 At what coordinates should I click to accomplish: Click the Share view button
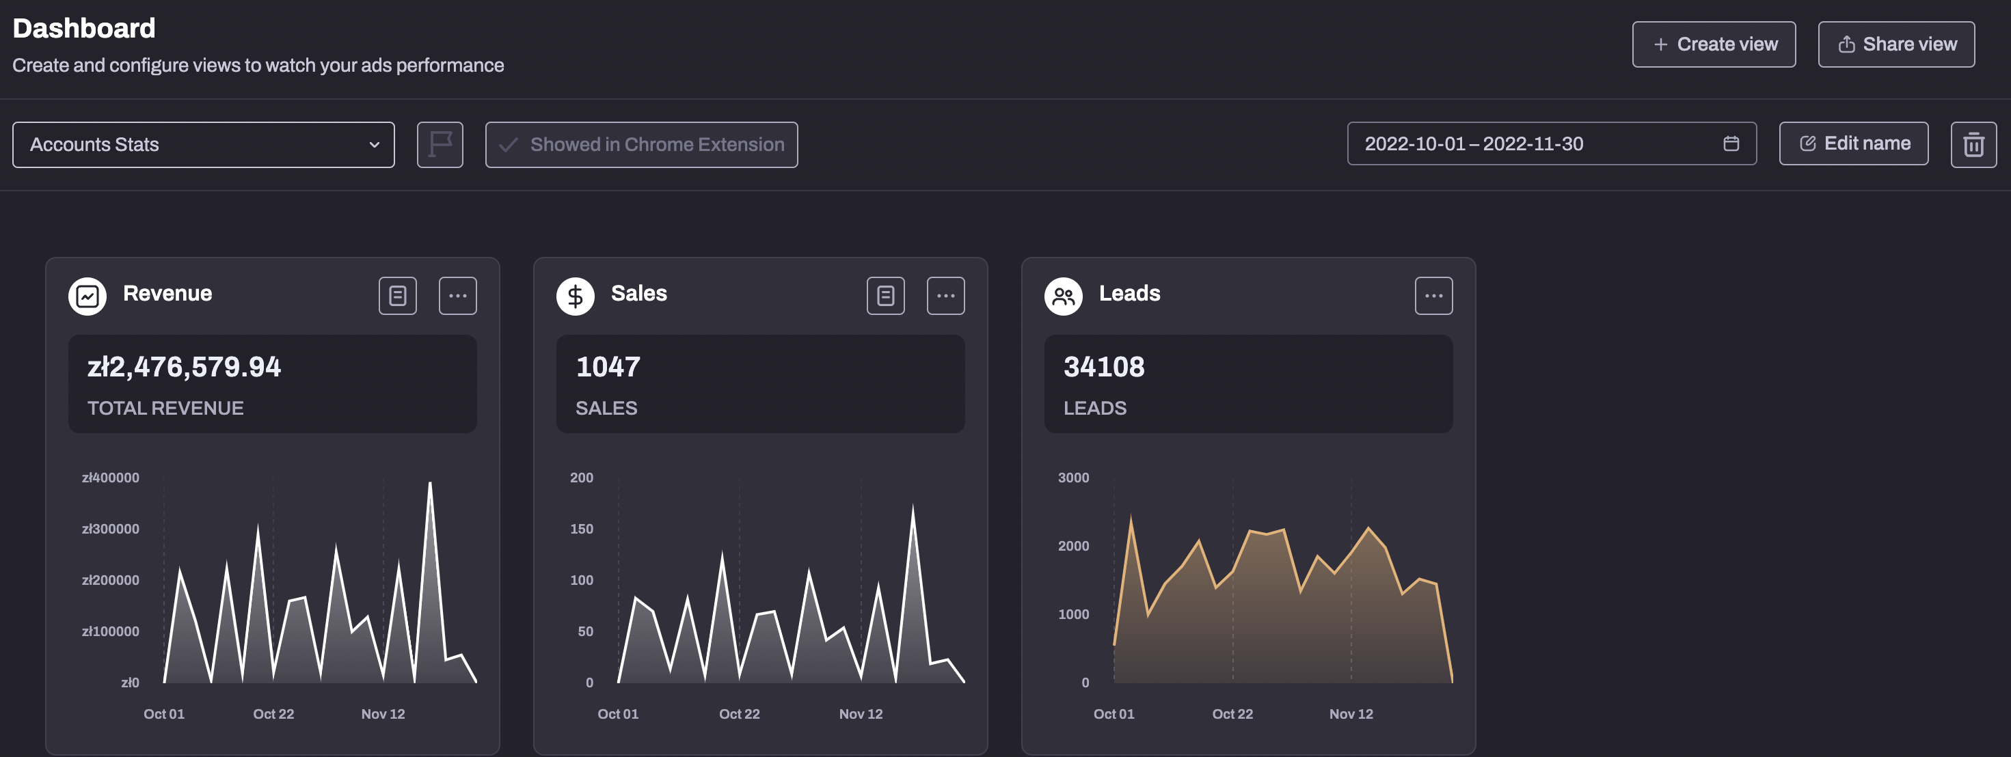pyautogui.click(x=1895, y=44)
